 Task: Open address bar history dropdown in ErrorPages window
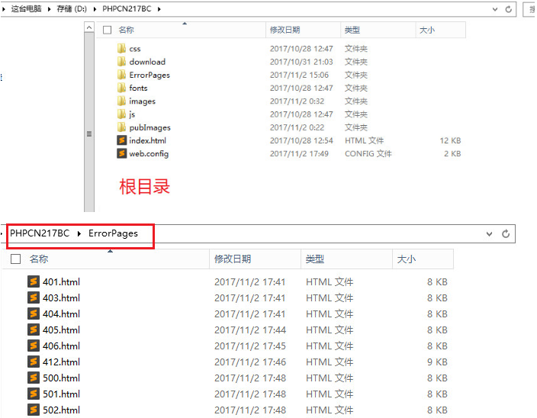click(488, 234)
